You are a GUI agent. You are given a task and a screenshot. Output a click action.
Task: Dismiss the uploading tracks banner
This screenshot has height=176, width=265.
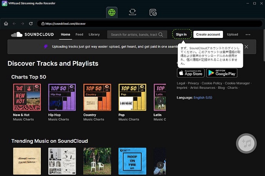247,47
